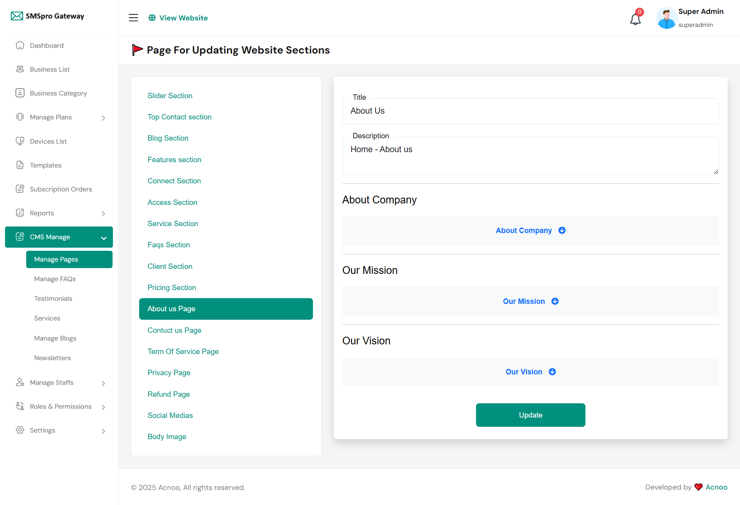Expand the Manage Plans submenu chevron
This screenshot has height=505, width=740.
(103, 118)
